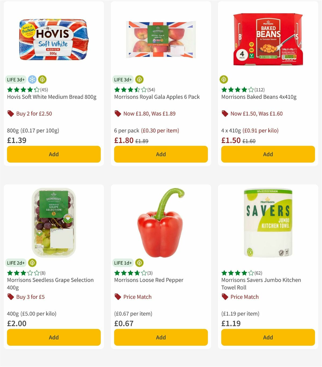This screenshot has width=322, height=367.
Task: Click the Buy 3 for £5 grape offer
Action: point(26,297)
